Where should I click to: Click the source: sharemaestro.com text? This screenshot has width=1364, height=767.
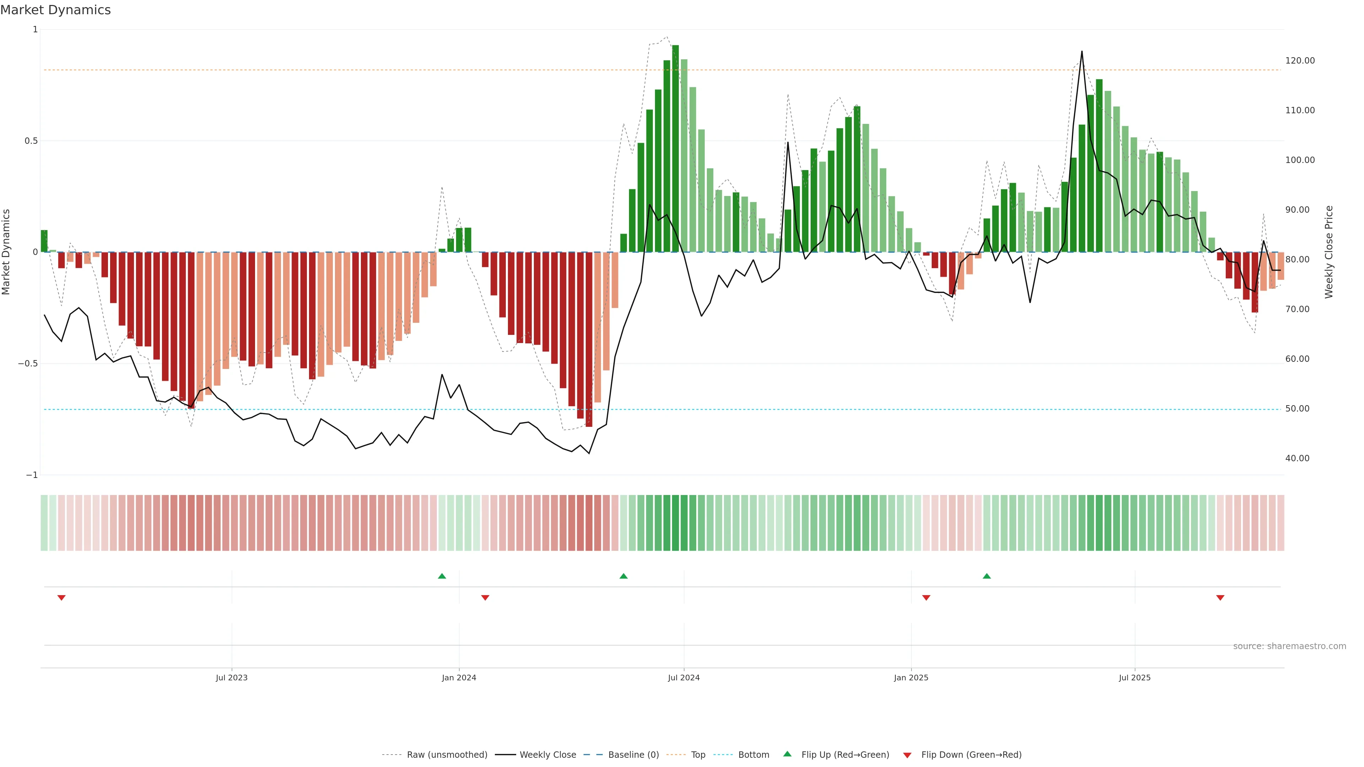(1289, 646)
